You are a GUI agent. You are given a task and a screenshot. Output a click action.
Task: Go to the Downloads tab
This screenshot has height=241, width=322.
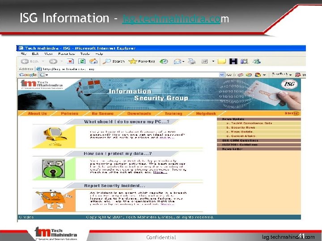[139, 113]
